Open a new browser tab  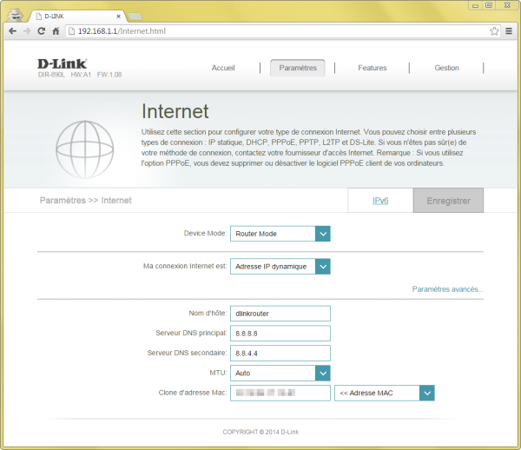[x=135, y=17]
